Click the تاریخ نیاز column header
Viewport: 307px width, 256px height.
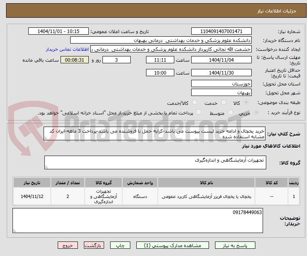click(32, 183)
